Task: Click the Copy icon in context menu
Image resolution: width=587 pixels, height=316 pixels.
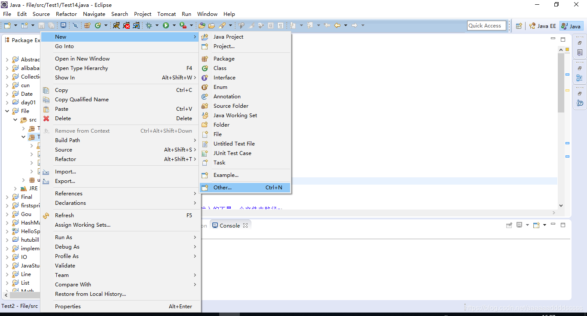Action: pyautogui.click(x=46, y=90)
